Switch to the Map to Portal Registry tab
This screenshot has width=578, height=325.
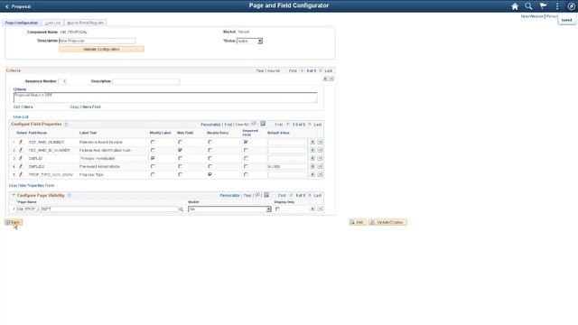[85, 23]
